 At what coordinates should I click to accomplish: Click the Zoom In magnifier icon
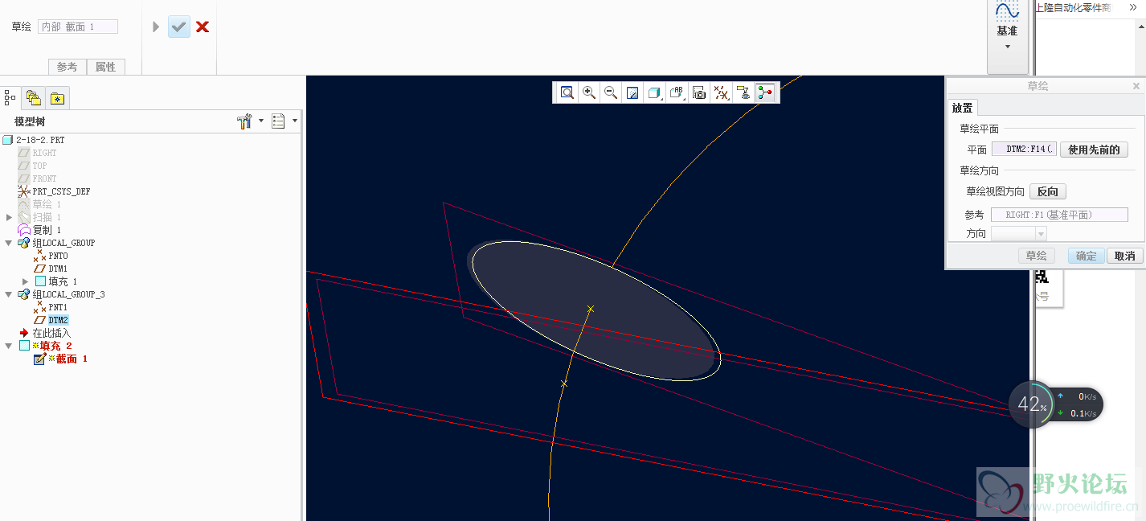[589, 92]
